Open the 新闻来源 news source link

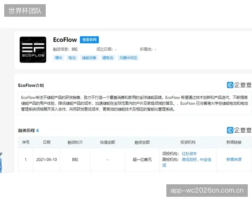(234, 159)
